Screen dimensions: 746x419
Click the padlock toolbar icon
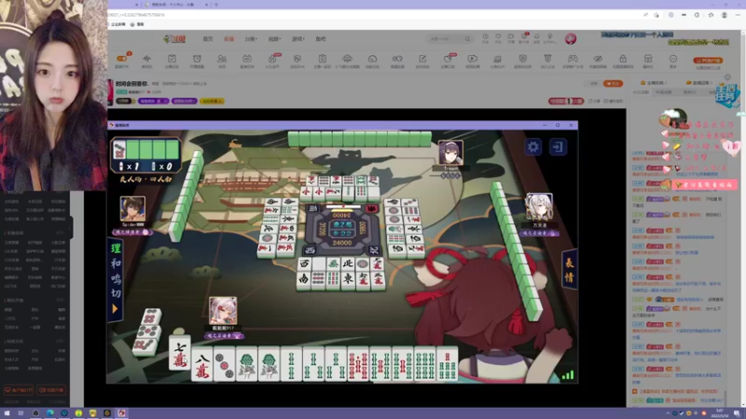(623, 59)
